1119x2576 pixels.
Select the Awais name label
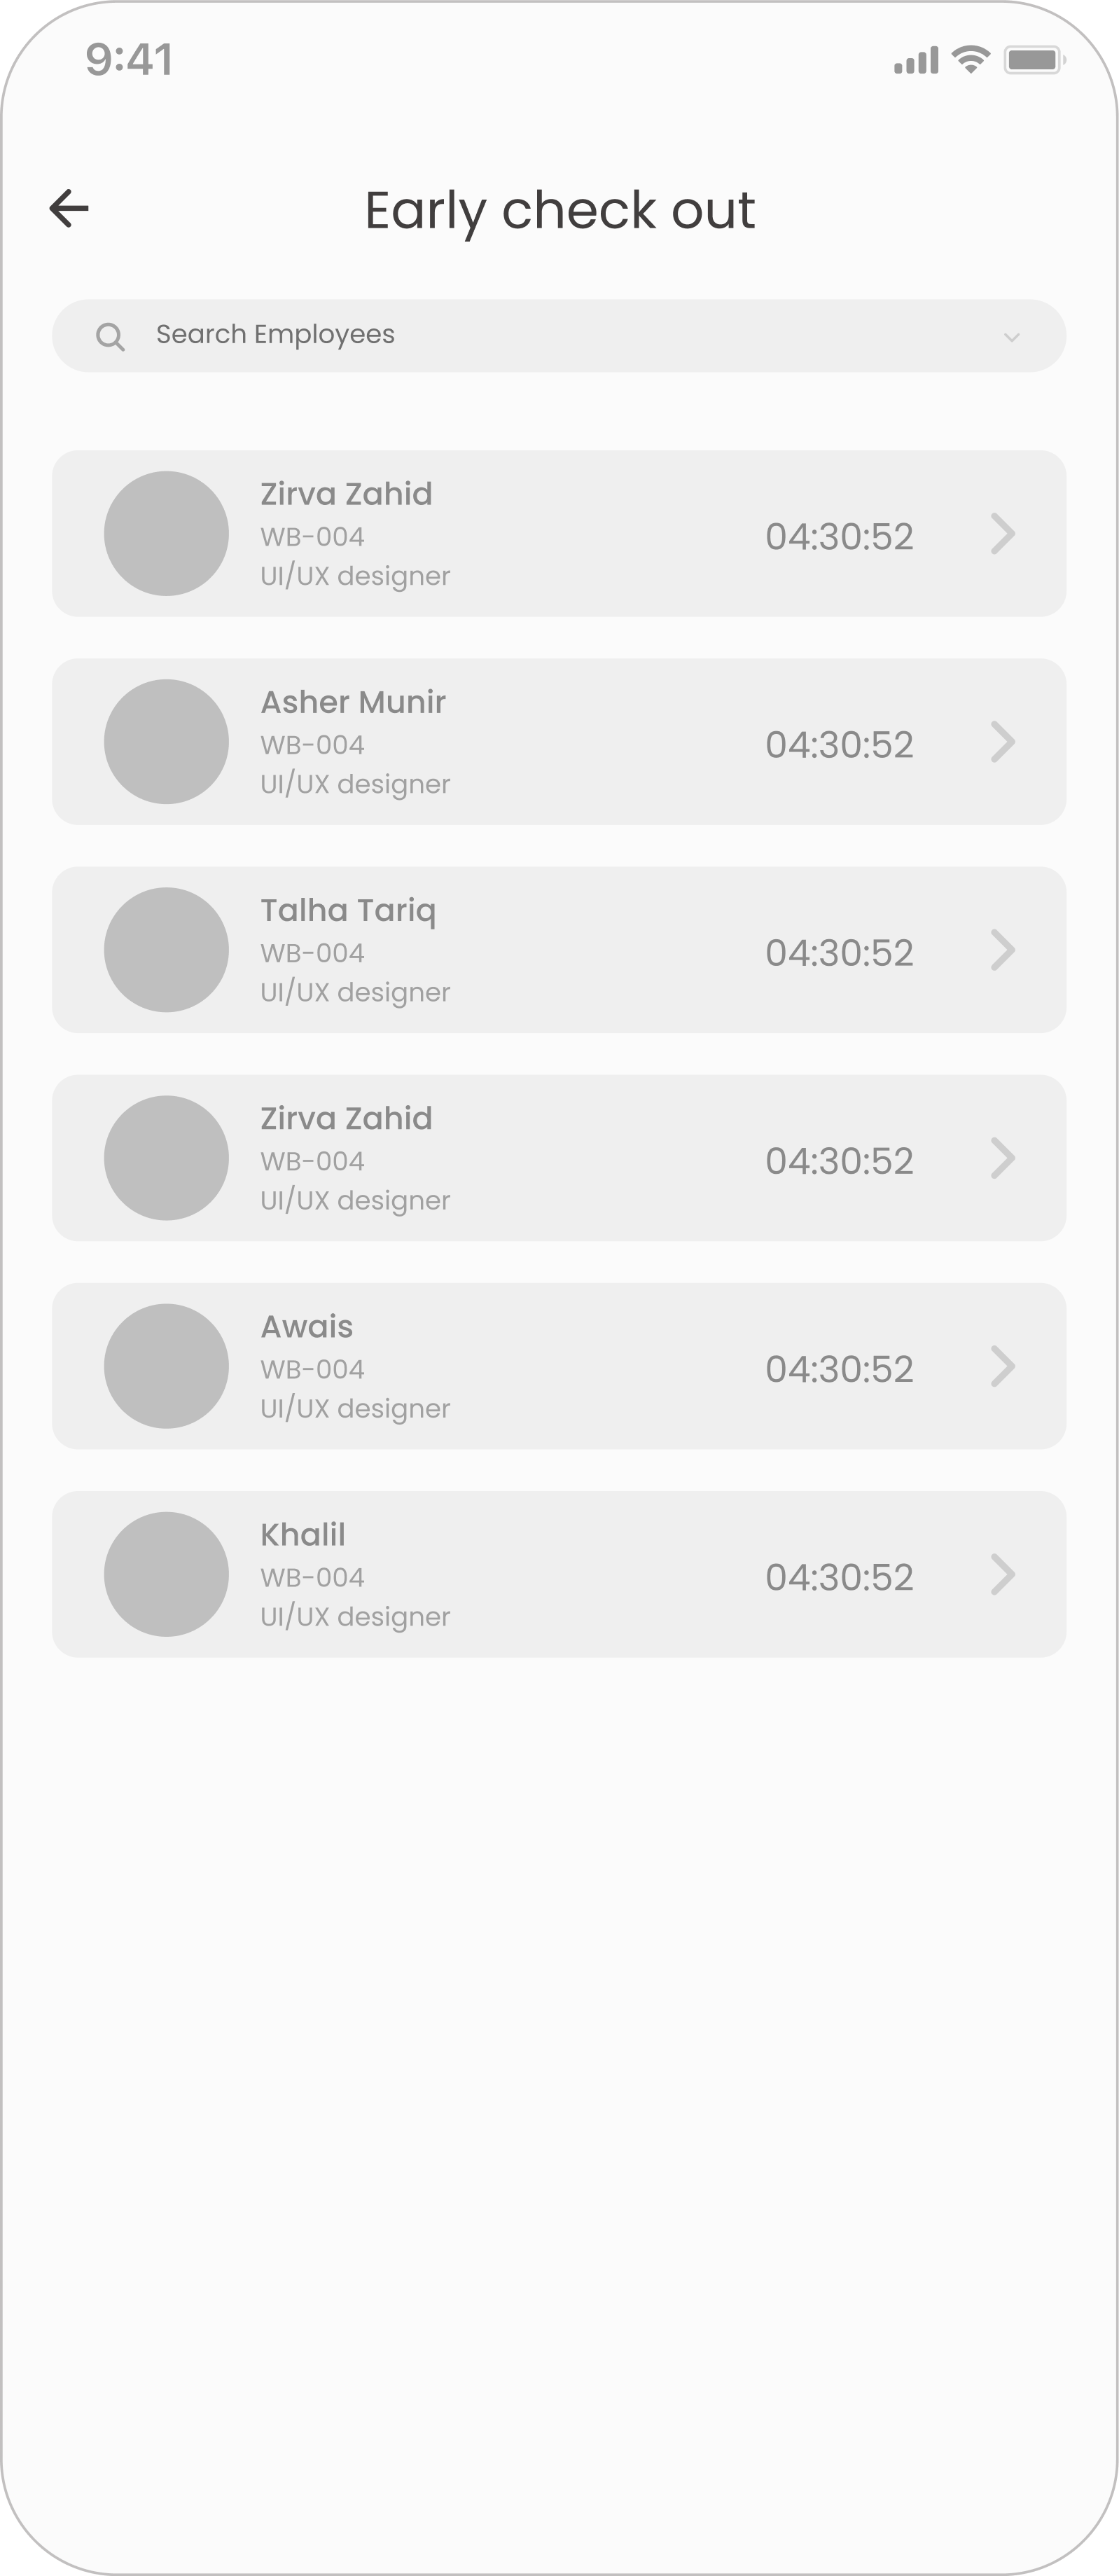click(x=307, y=1326)
